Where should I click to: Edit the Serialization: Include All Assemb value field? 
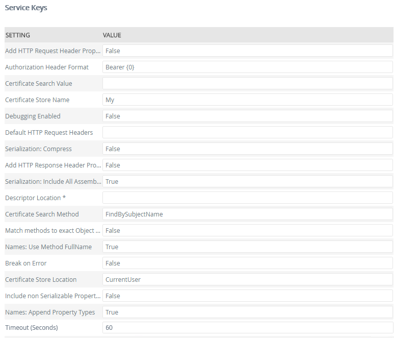pos(248,181)
